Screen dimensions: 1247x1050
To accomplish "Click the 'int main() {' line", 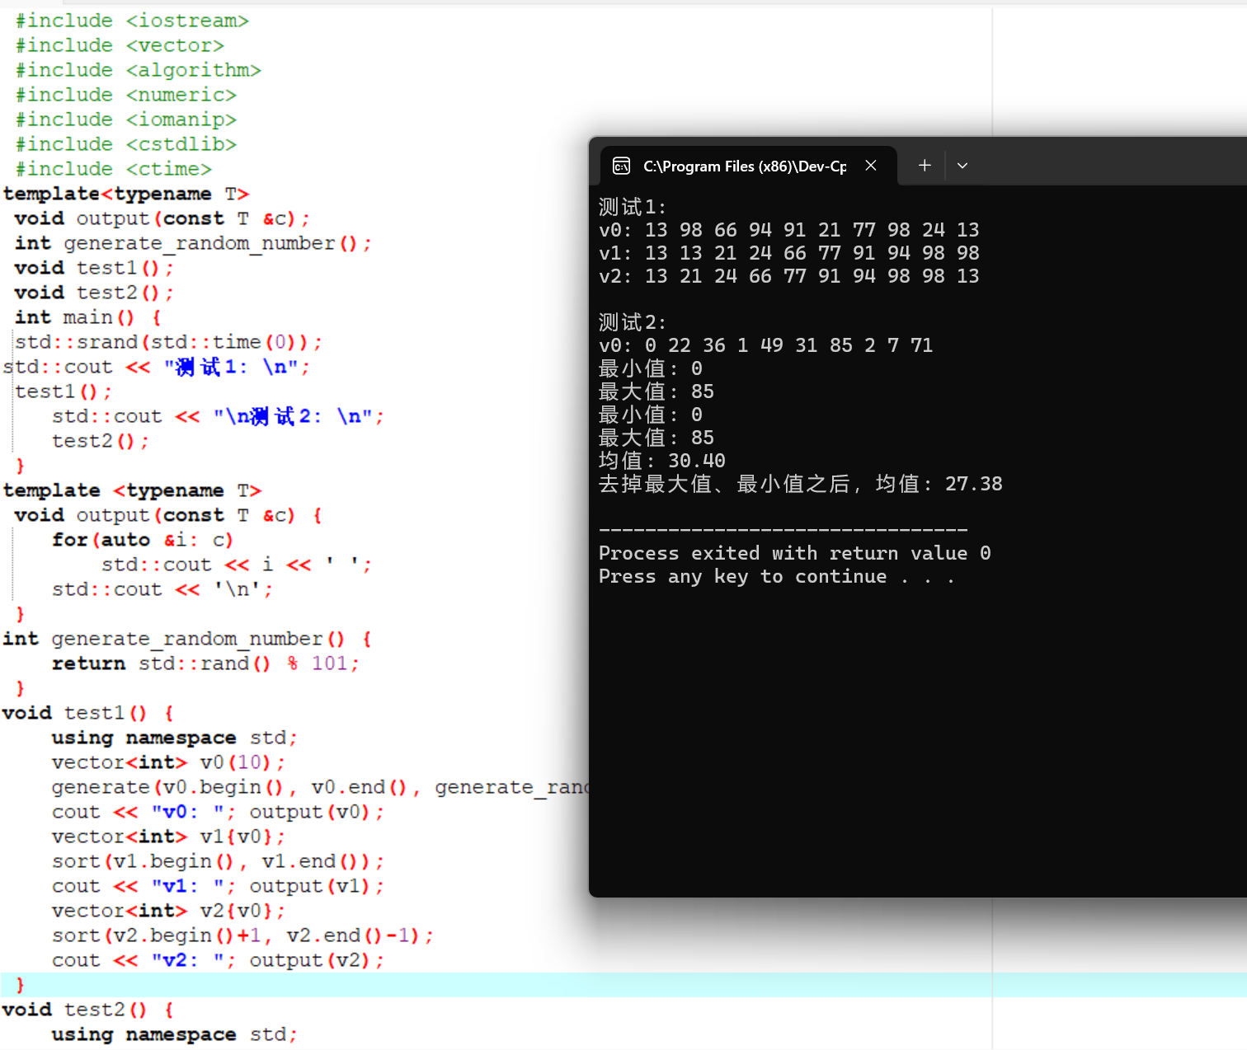I will click(88, 317).
